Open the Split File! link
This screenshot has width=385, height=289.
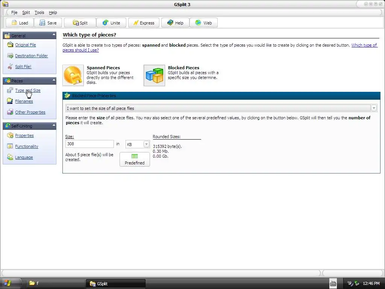click(23, 67)
